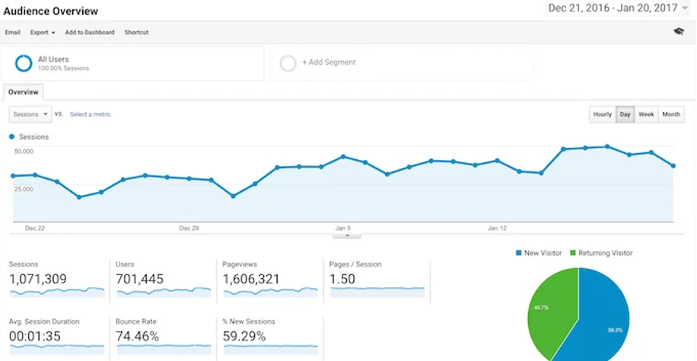
Task: Click the Sessions sparkline mini chart
Action: (56, 291)
